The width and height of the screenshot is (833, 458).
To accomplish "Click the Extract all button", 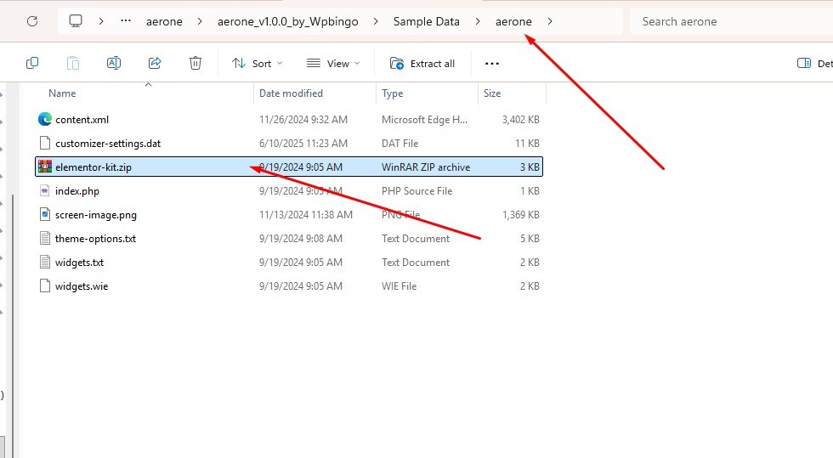I will (x=422, y=63).
